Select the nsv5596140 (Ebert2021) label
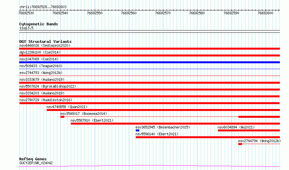This screenshot has width=289, height=170. [x=157, y=134]
